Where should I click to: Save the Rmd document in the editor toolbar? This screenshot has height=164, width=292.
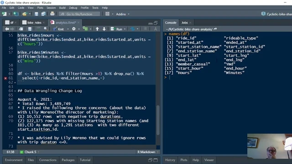(30, 29)
